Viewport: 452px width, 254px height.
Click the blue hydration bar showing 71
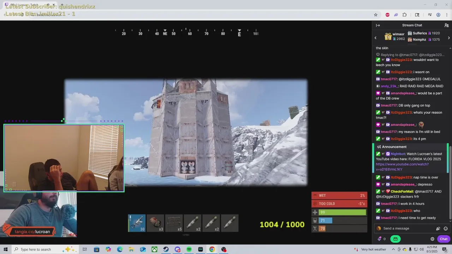(x=339, y=220)
